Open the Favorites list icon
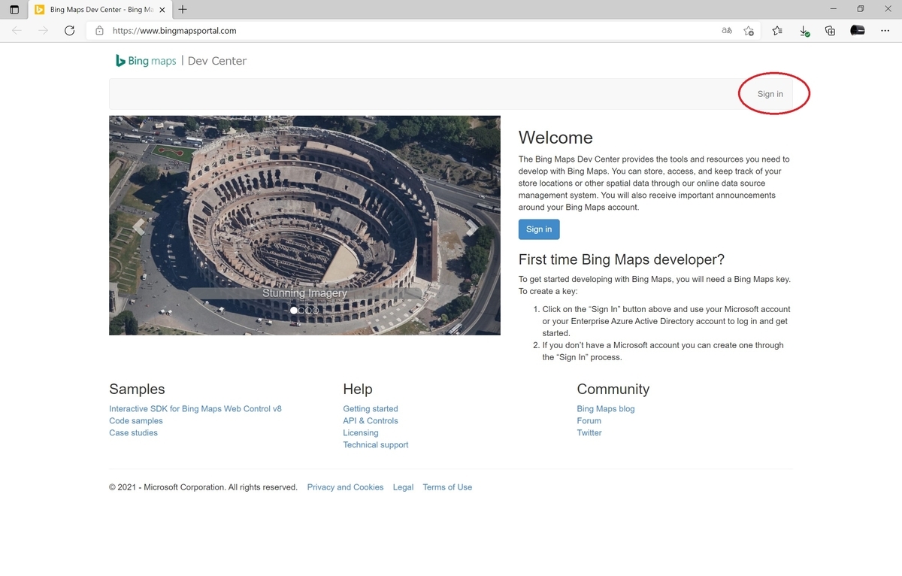 coord(777,31)
